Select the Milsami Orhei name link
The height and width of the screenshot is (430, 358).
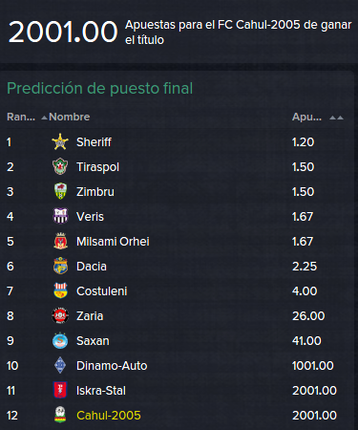pos(113,241)
